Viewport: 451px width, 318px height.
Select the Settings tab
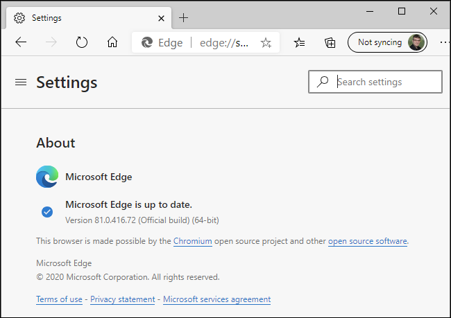76,18
